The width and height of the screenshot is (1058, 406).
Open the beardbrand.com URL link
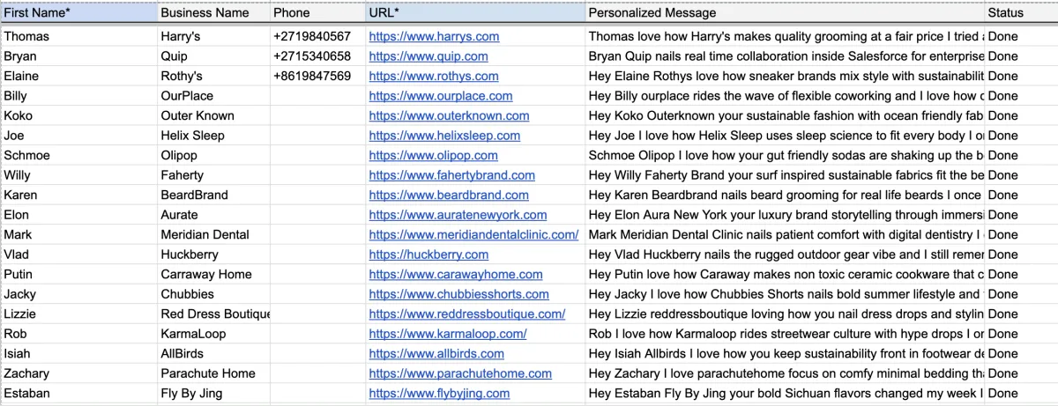coord(449,195)
